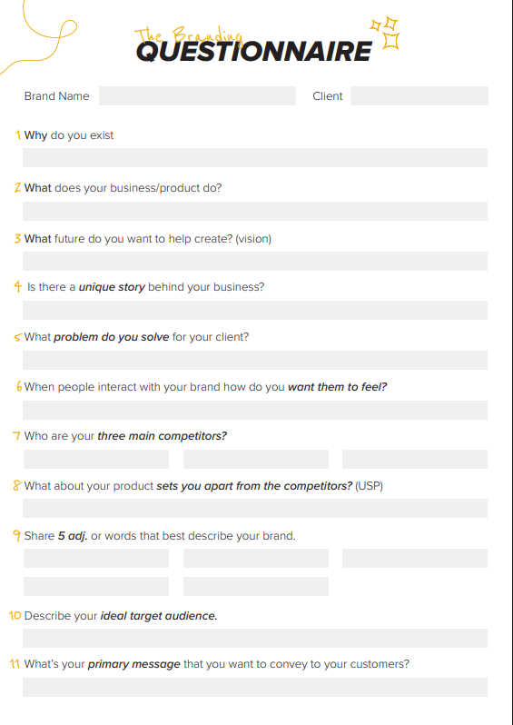Select the 'problem do you solve' answer field
The height and width of the screenshot is (725, 513).
click(255, 360)
